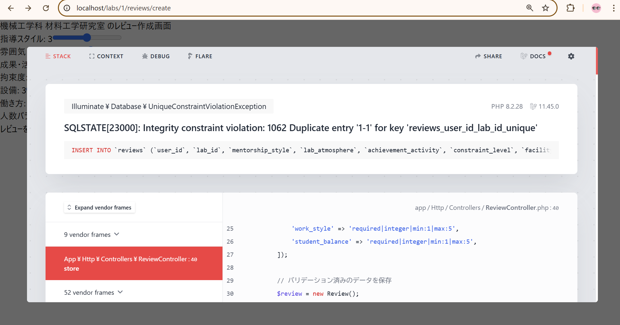The height and width of the screenshot is (325, 620).
Task: Select the SQLSTATE[23000] error message
Action: coord(301,128)
